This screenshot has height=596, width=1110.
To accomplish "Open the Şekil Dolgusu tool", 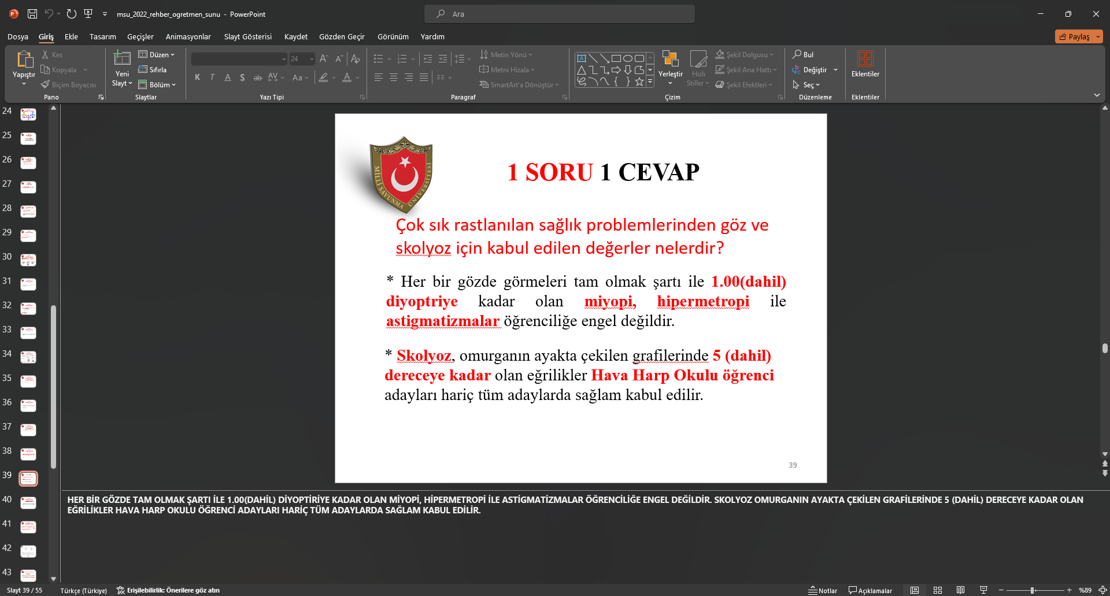I will click(x=746, y=54).
